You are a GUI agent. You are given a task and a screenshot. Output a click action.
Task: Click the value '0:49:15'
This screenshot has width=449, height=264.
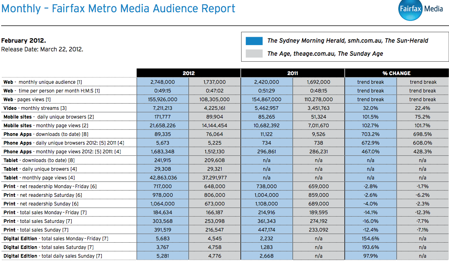tap(163, 91)
